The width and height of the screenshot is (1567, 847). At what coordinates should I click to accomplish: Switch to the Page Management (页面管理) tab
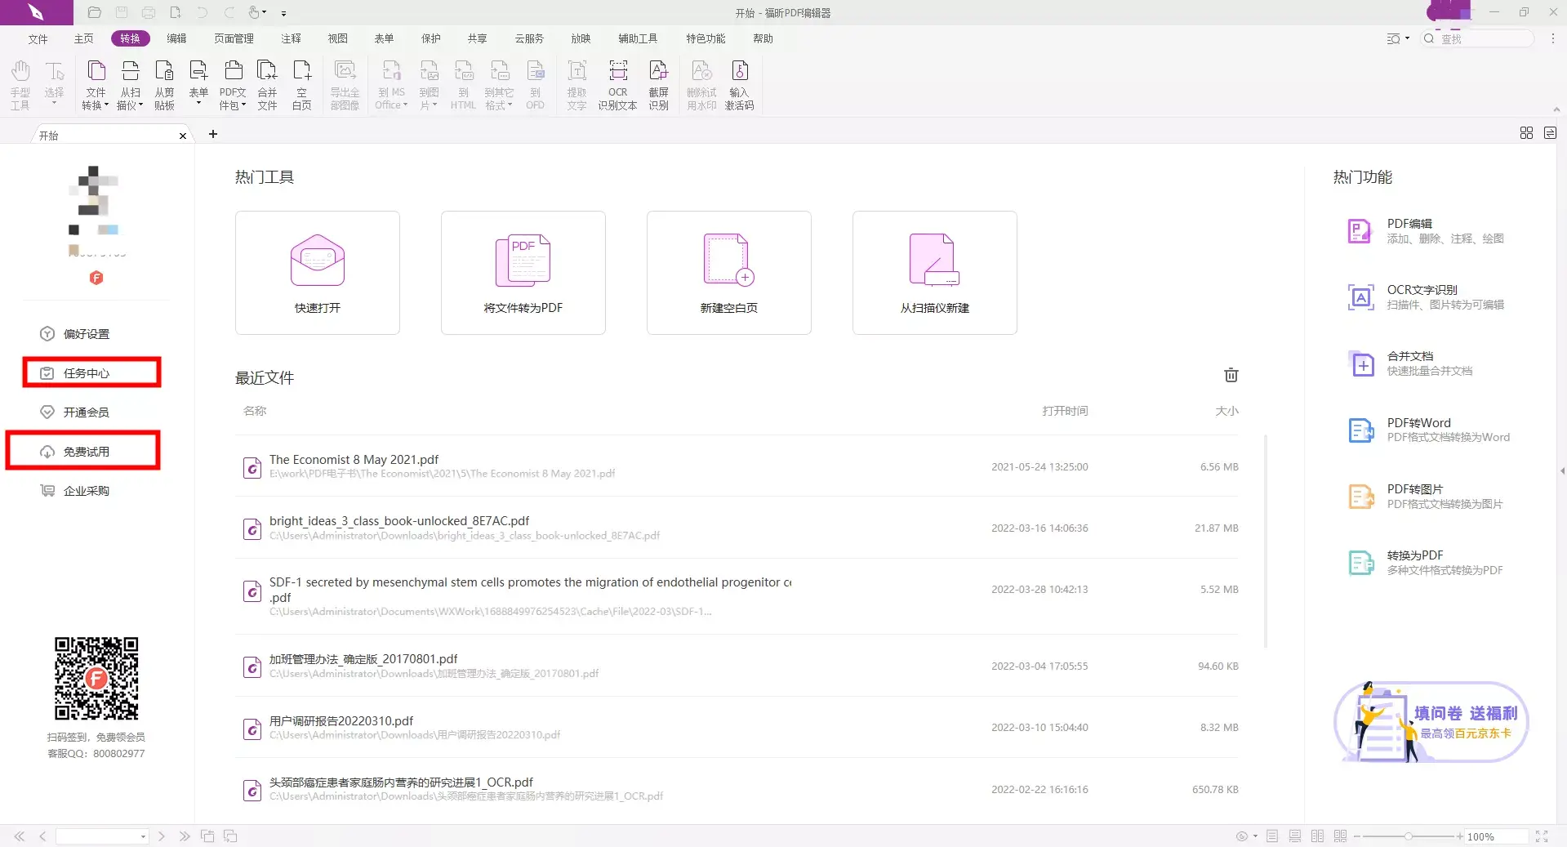[x=234, y=38]
